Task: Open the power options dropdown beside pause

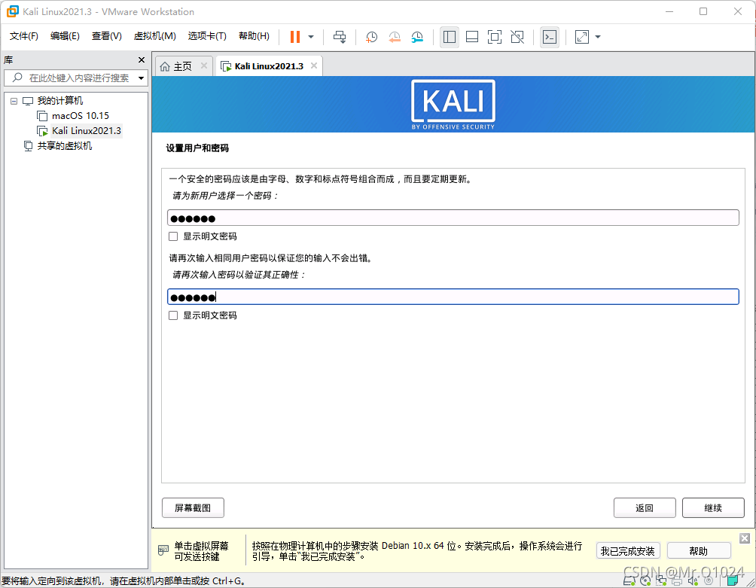Action: pos(311,37)
